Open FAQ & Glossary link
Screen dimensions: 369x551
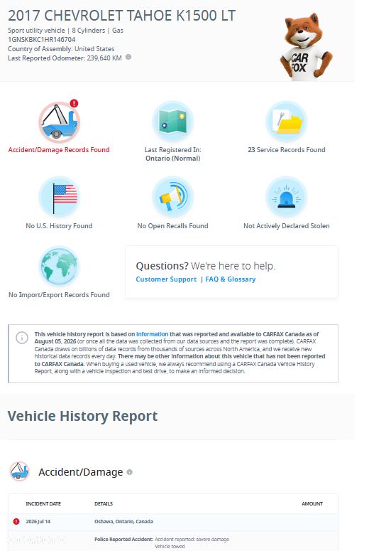[231, 279]
